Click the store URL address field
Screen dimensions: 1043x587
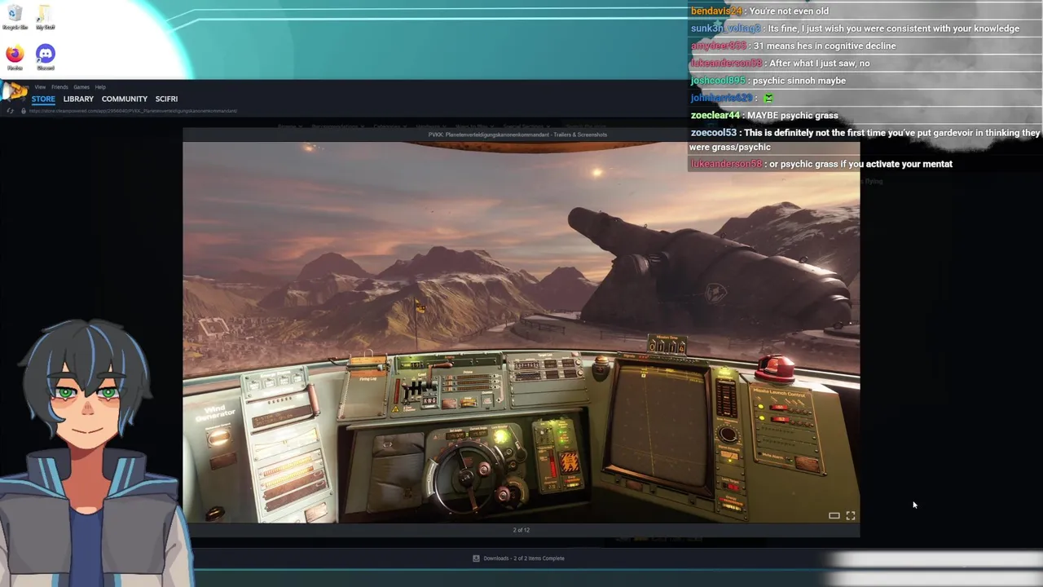pyautogui.click(x=133, y=111)
